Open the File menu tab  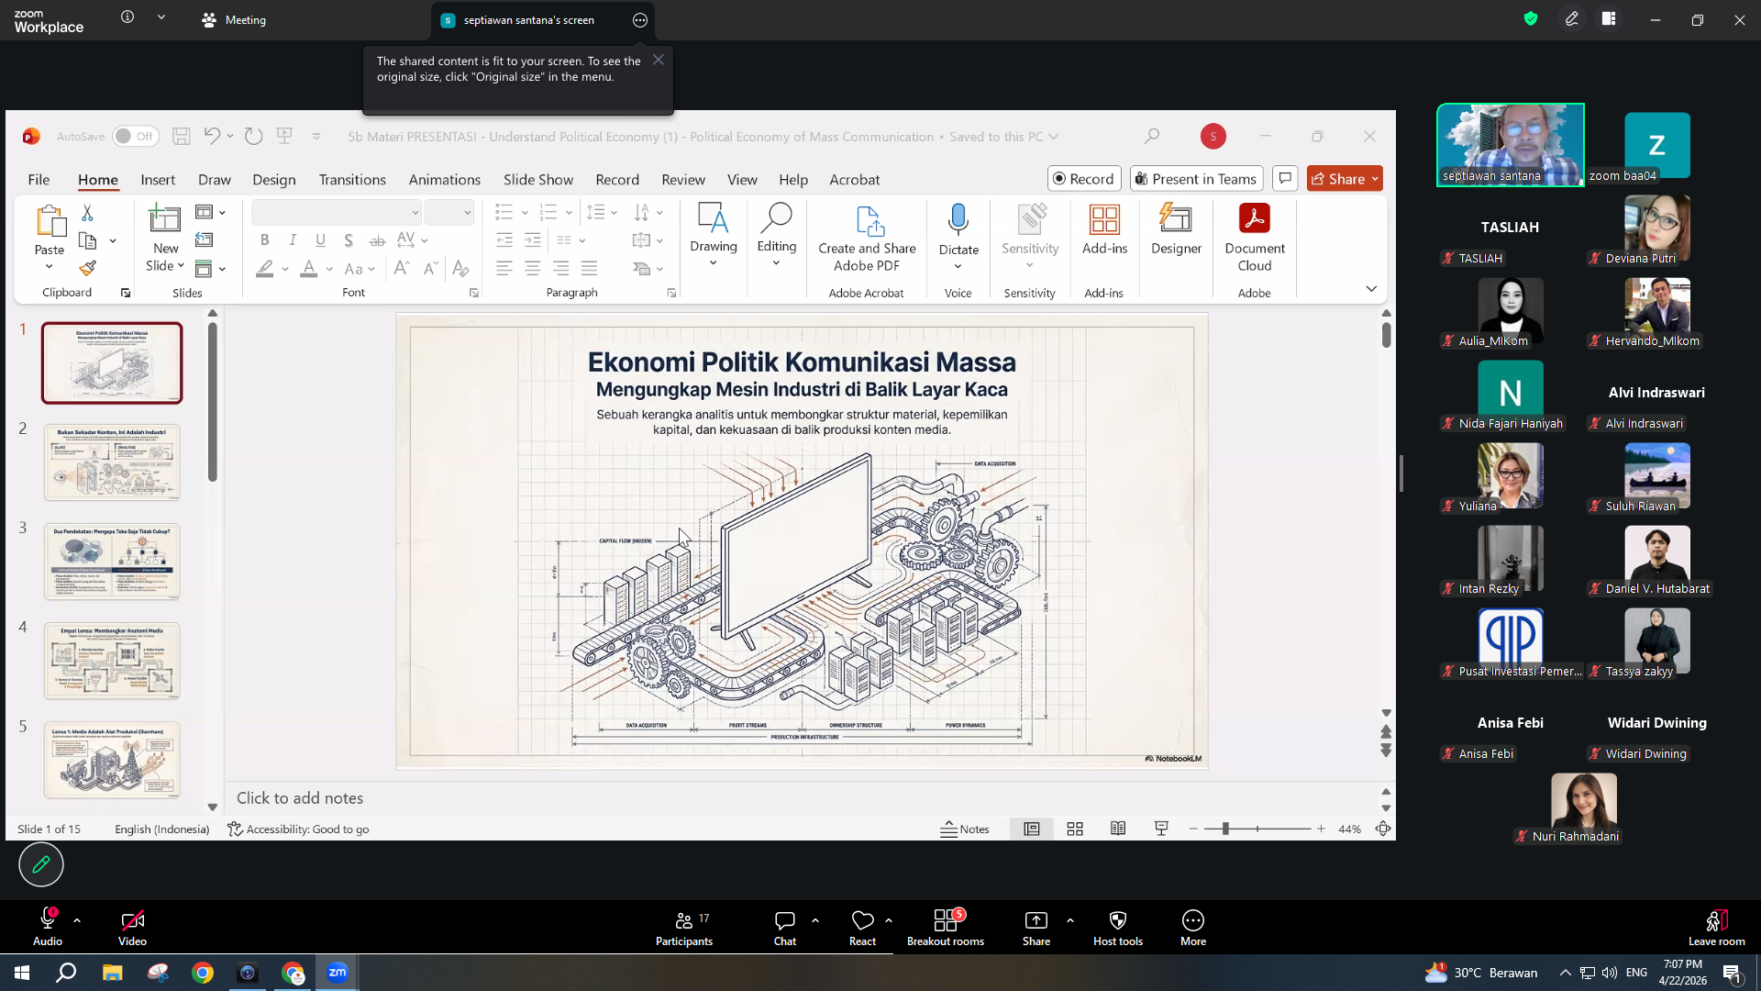[39, 180]
